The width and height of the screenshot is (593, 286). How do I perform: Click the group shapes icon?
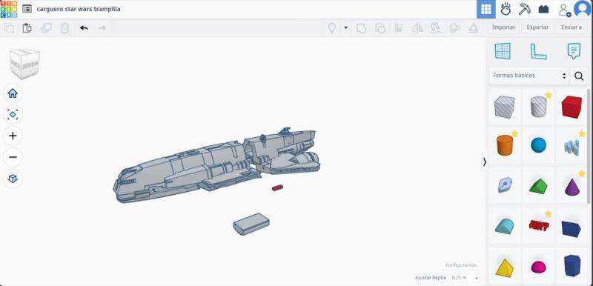tap(362, 28)
